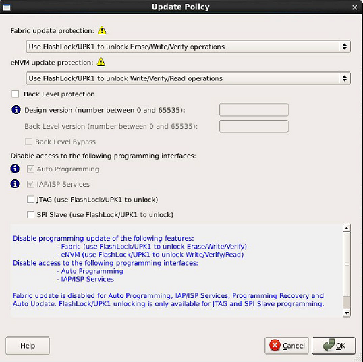Close the Update Policy dialog
This screenshot has height=362, width=363.
(x=354, y=7)
